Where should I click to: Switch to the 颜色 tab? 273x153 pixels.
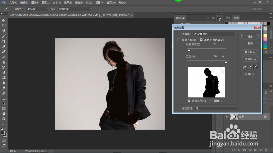tap(228, 17)
